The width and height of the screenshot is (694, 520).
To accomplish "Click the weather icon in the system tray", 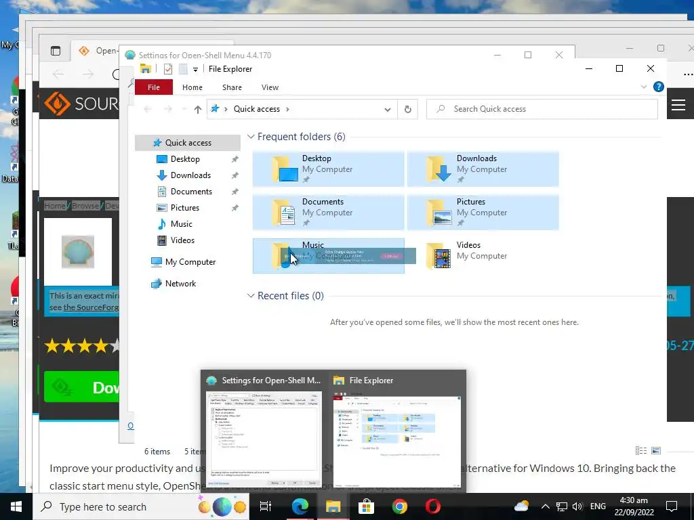I will pos(521,506).
